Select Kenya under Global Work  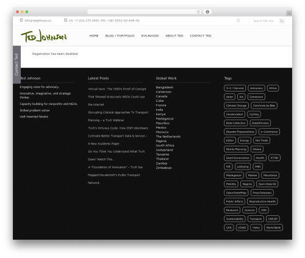(x=160, y=114)
